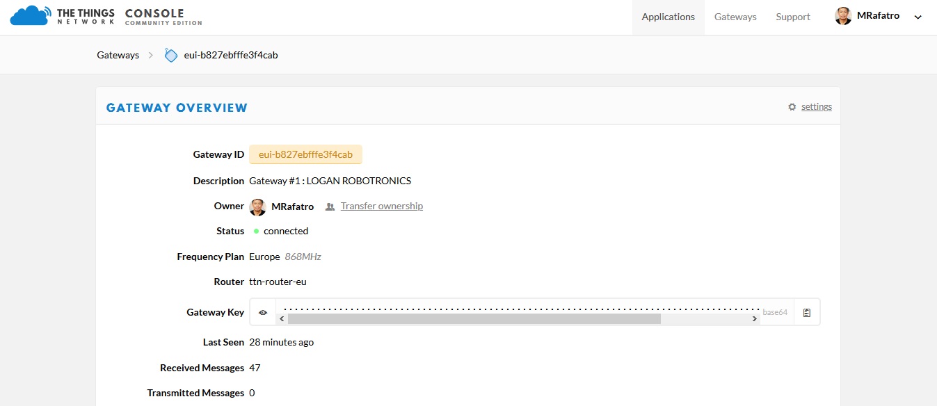Click The Things Network cloud logo

(30, 16)
